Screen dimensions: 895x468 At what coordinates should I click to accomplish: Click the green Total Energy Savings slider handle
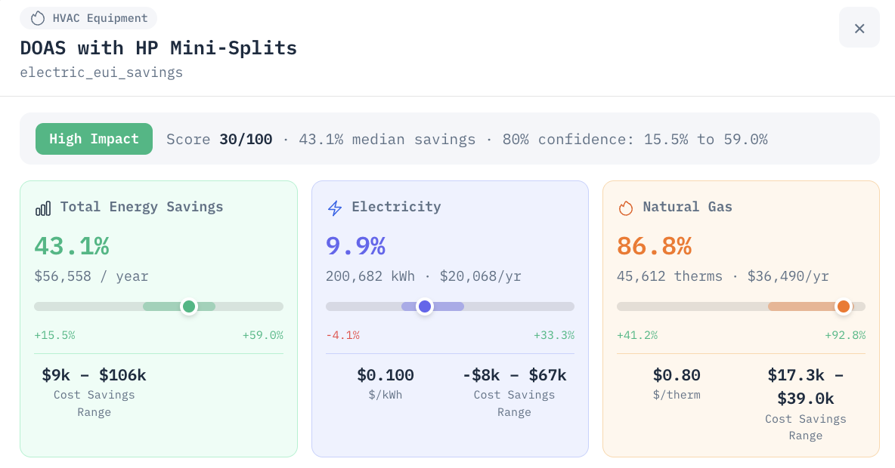click(189, 306)
